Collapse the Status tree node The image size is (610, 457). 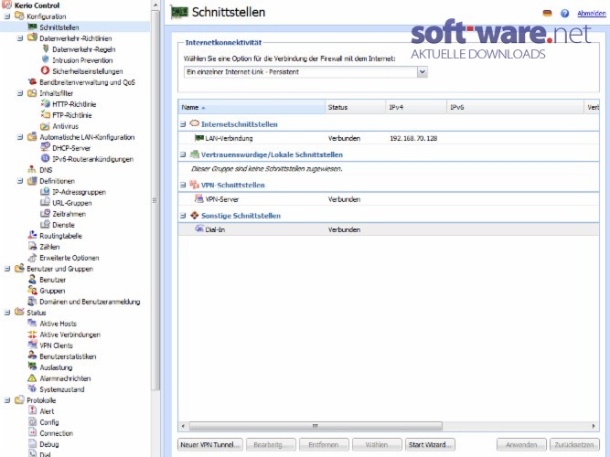pos(7,313)
